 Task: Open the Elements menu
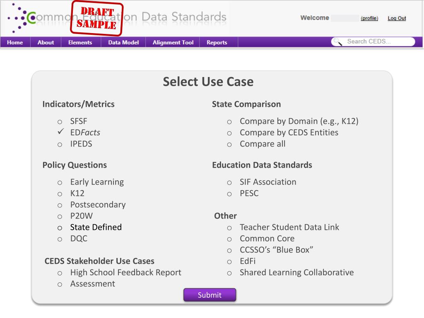click(x=80, y=42)
